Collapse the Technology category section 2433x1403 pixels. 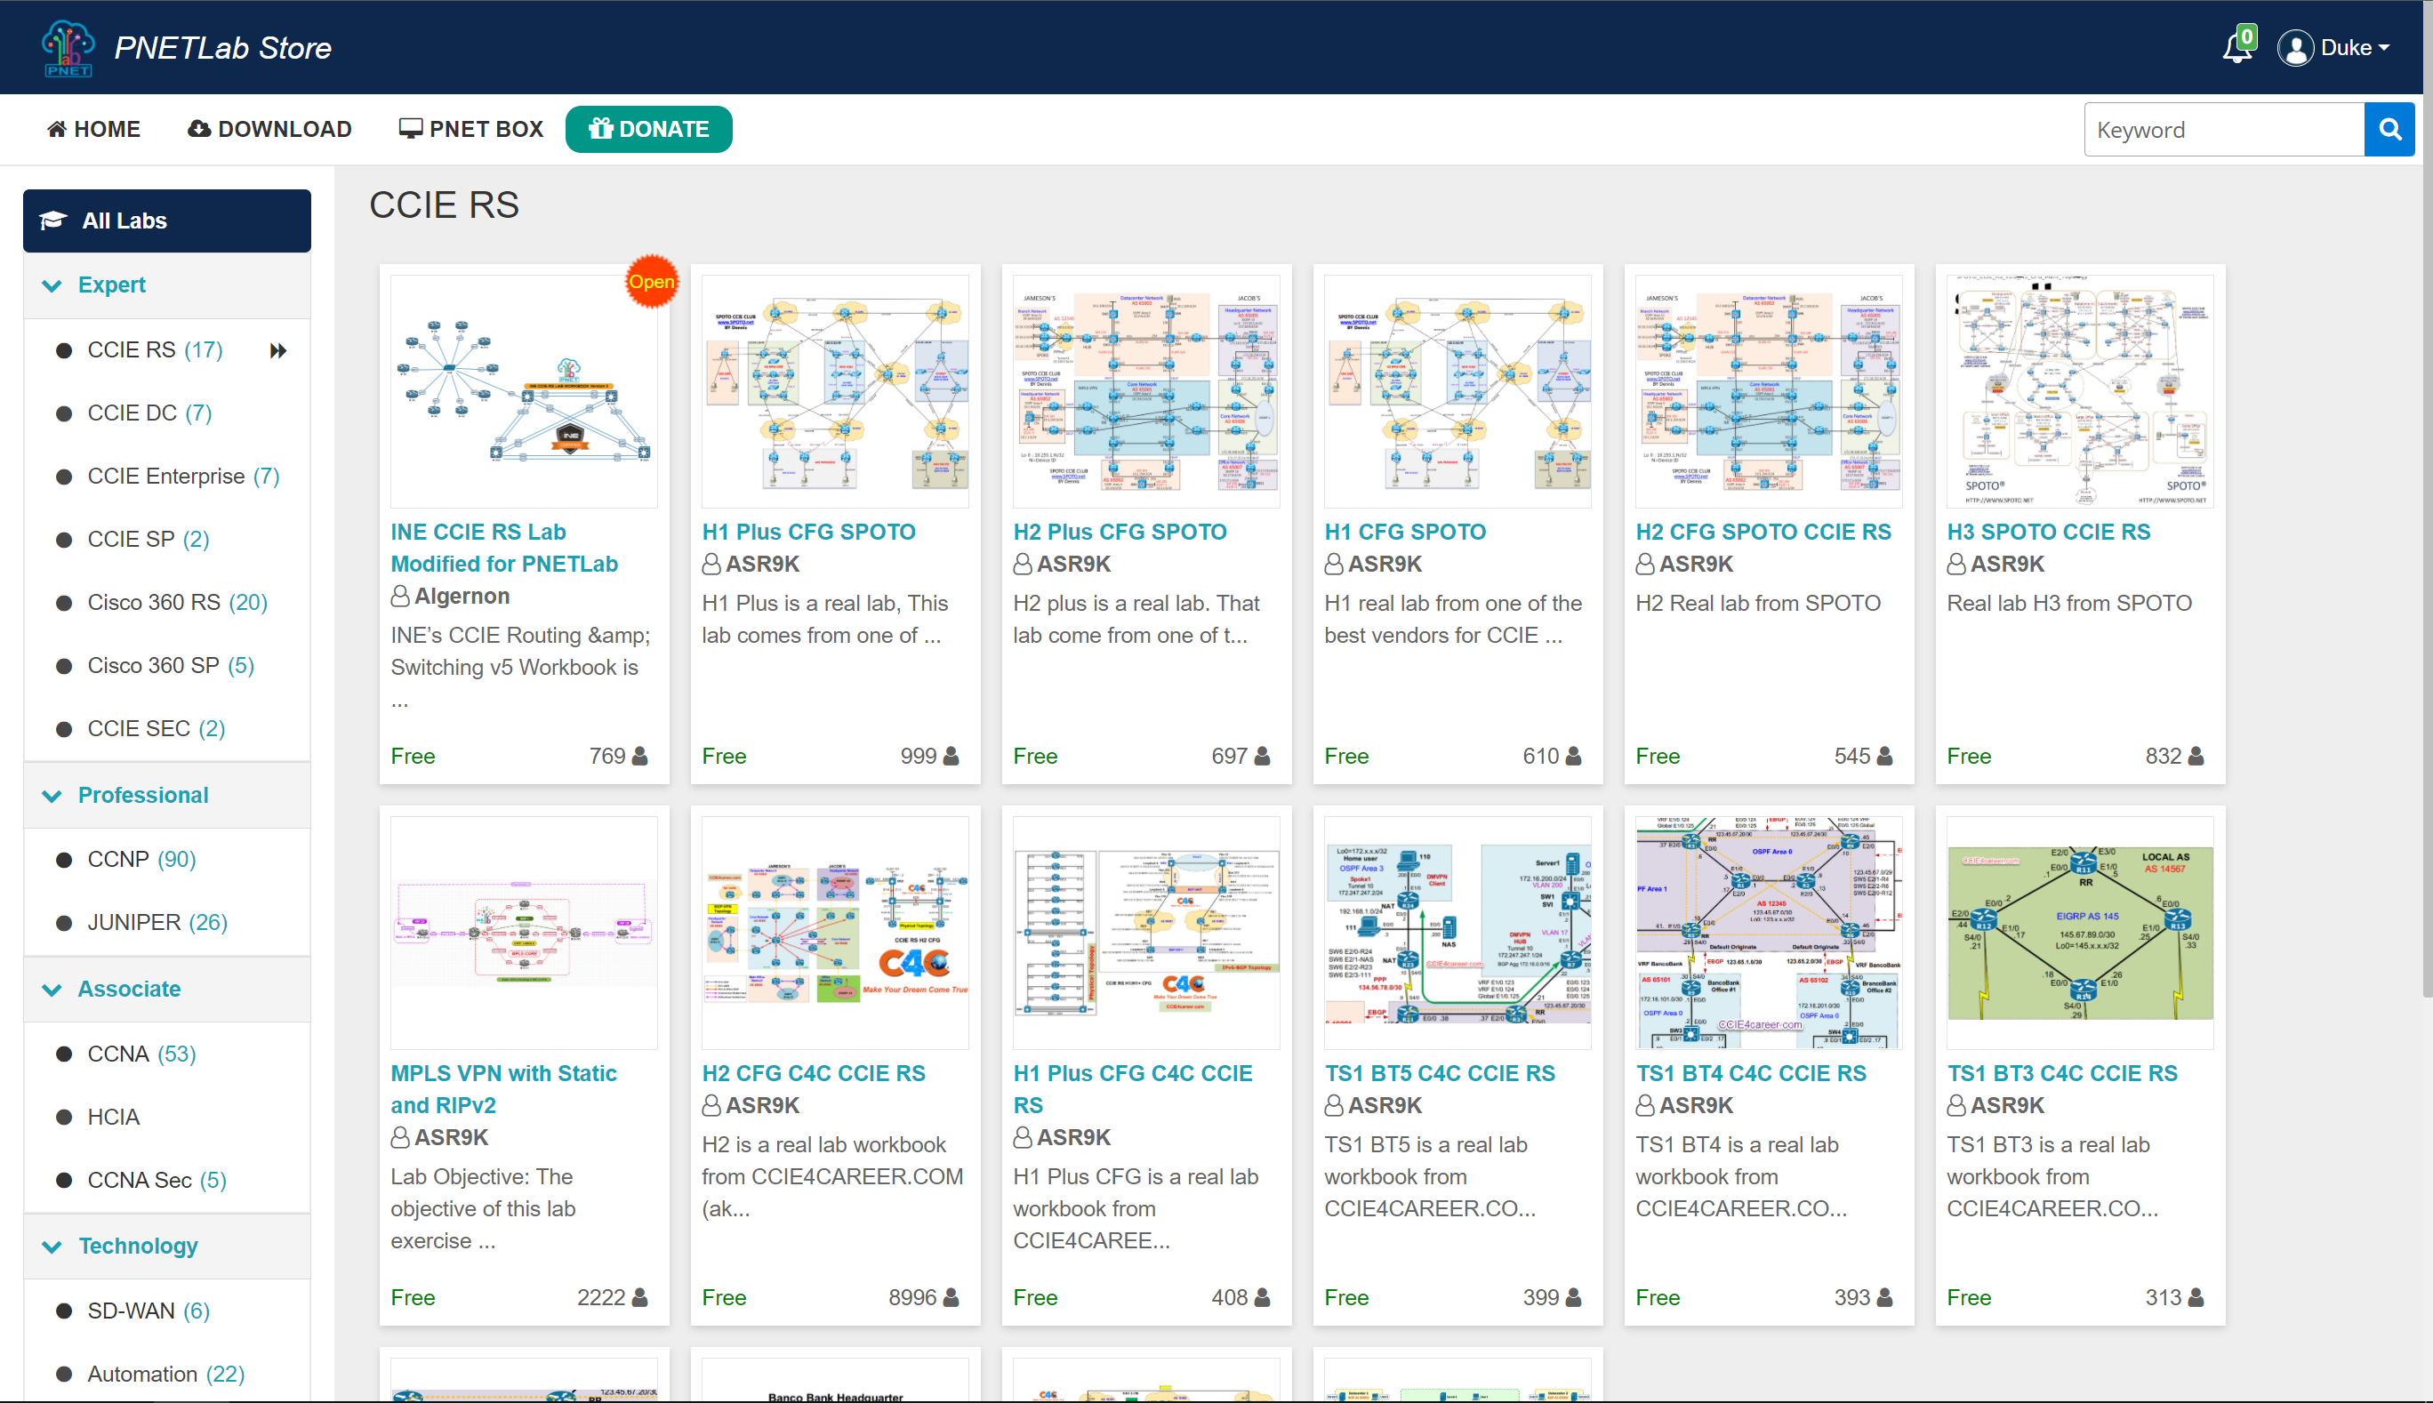pos(166,1246)
